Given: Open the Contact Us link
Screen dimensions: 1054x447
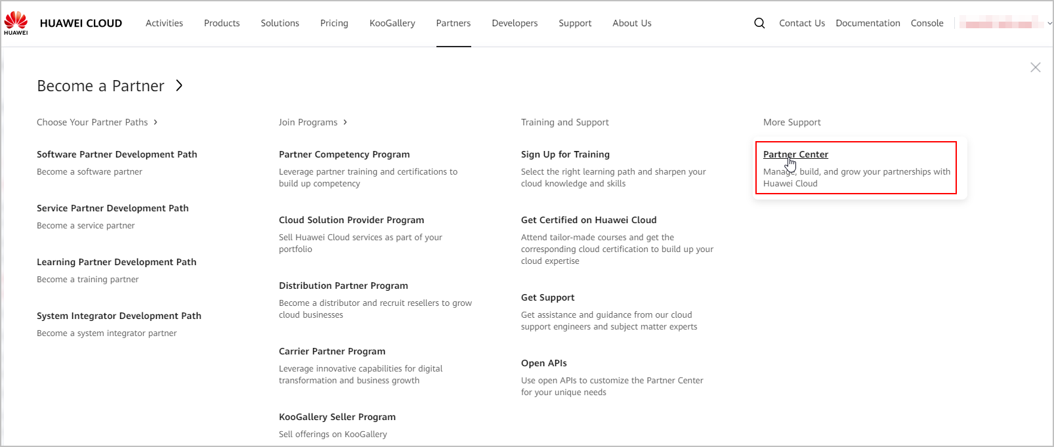Looking at the screenshot, I should 802,23.
